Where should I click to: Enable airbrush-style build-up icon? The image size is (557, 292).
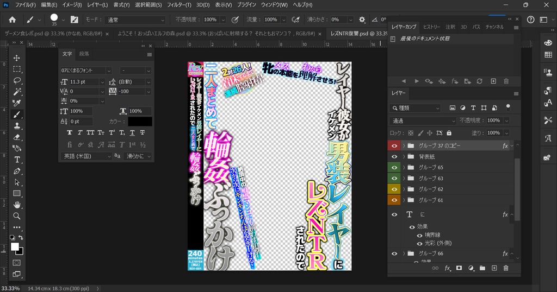(x=295, y=20)
